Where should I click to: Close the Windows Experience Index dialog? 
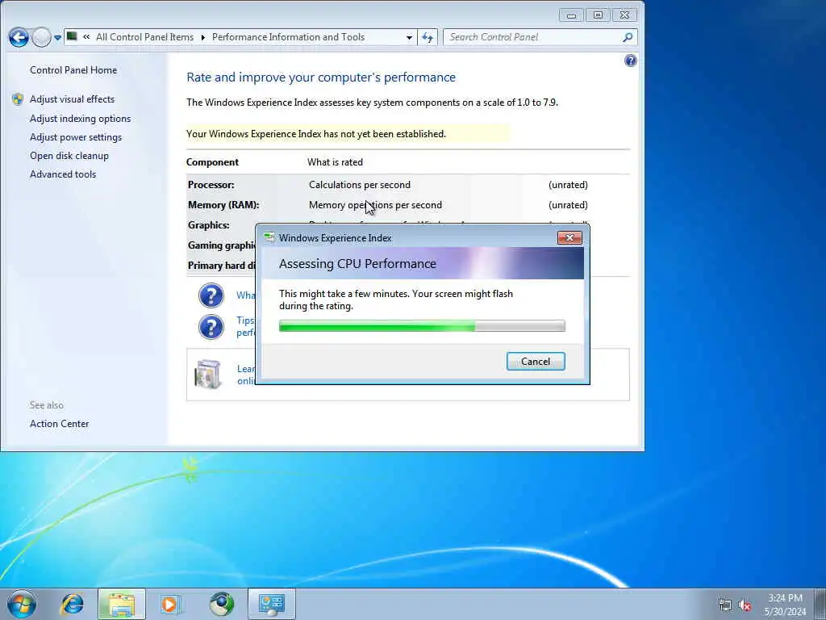tap(569, 238)
